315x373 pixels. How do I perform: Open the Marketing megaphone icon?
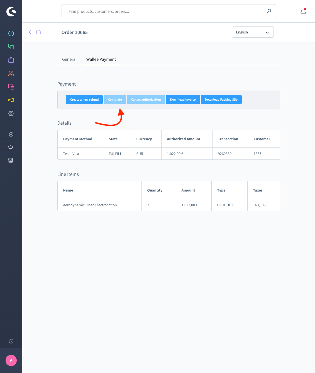tap(11, 100)
